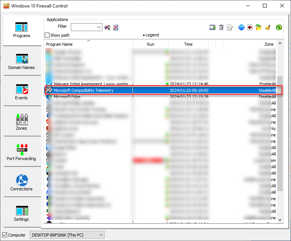Image resolution: width=291 pixels, height=241 pixels.
Task: Click the red-cross document filter icon
Action: [x=115, y=28]
